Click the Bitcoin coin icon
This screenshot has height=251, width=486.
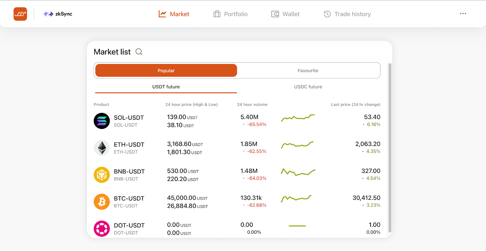click(102, 202)
